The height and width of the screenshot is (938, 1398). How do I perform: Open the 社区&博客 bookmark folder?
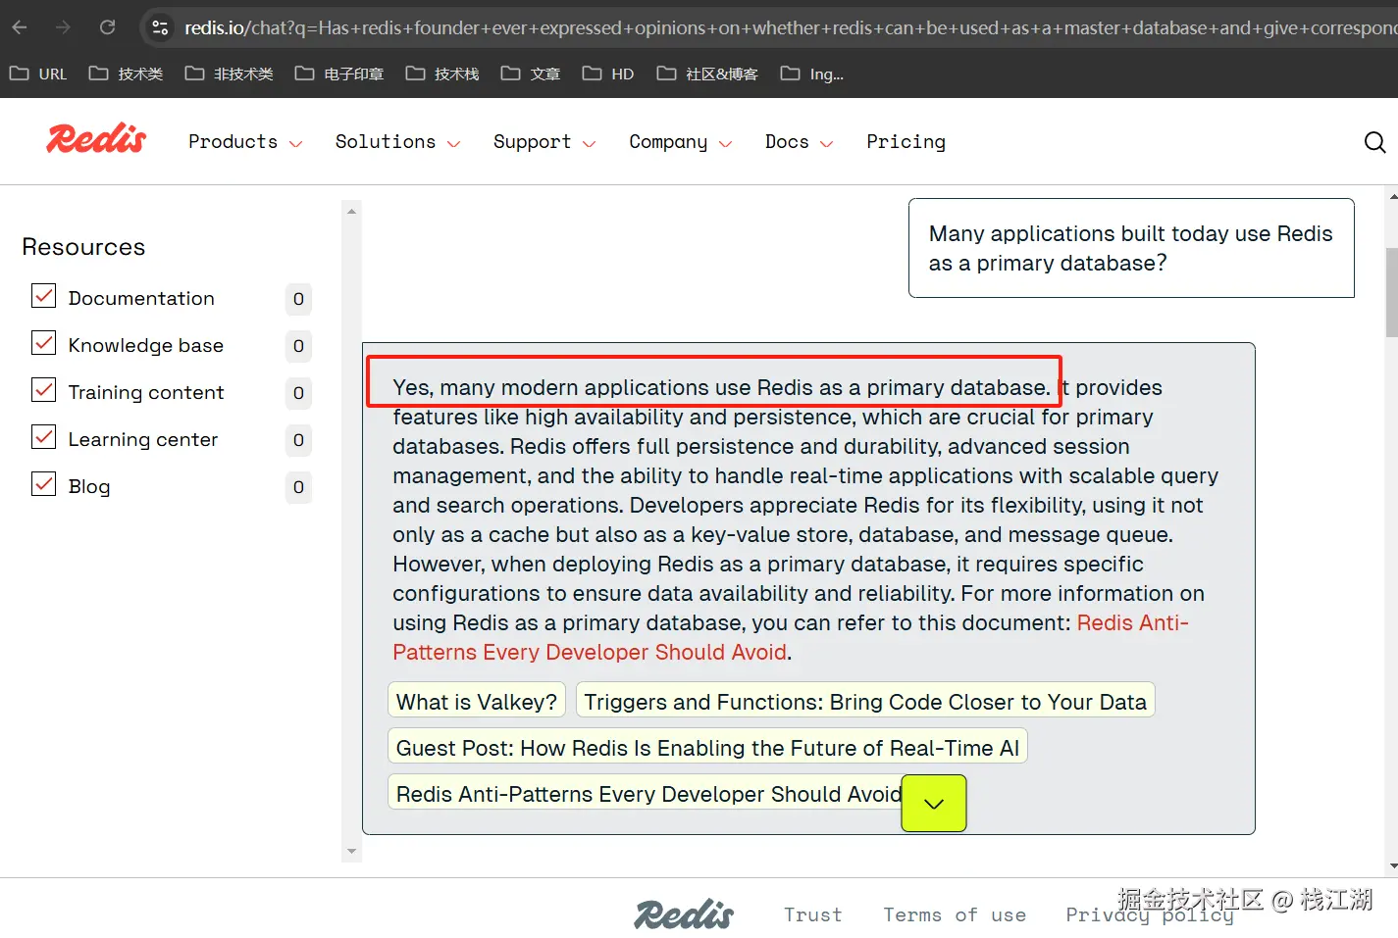[x=707, y=74]
